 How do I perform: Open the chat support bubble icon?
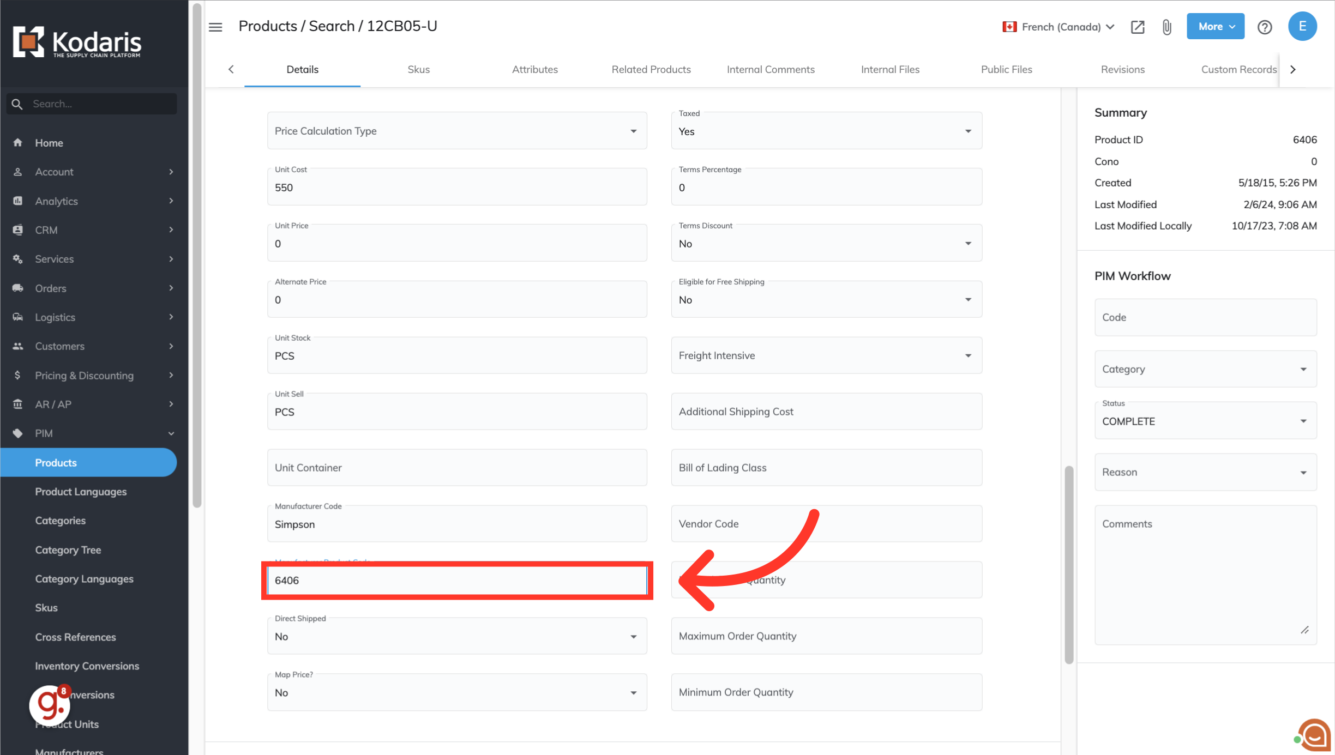[1314, 735]
